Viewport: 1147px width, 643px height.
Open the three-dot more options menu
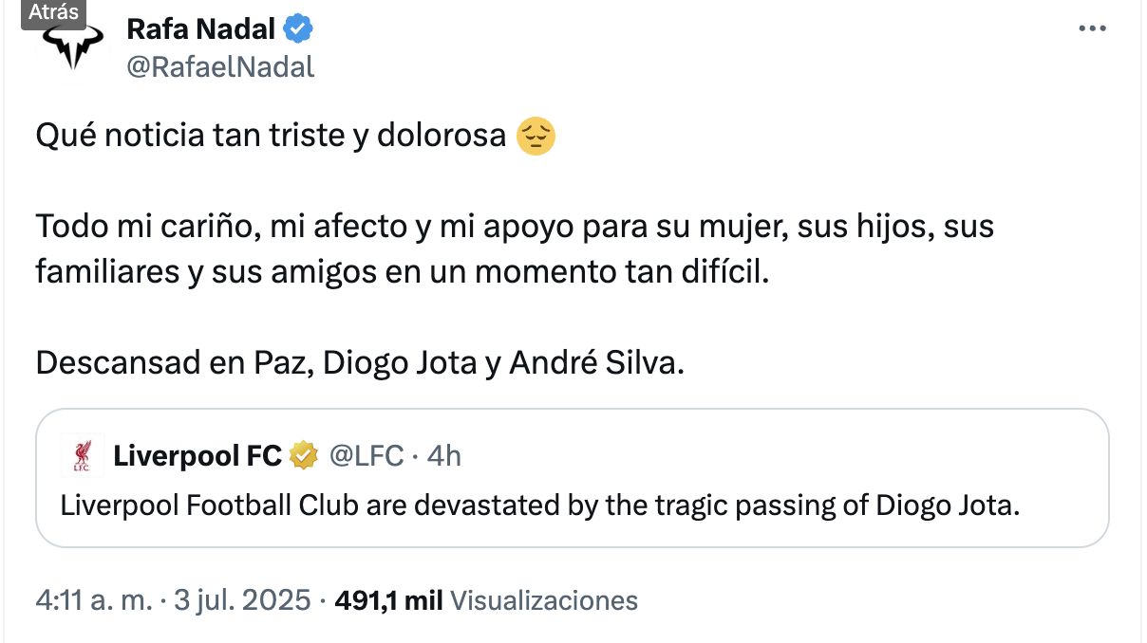click(x=1093, y=29)
